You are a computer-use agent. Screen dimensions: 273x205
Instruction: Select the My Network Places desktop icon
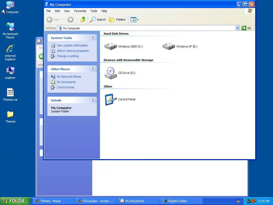10,31
